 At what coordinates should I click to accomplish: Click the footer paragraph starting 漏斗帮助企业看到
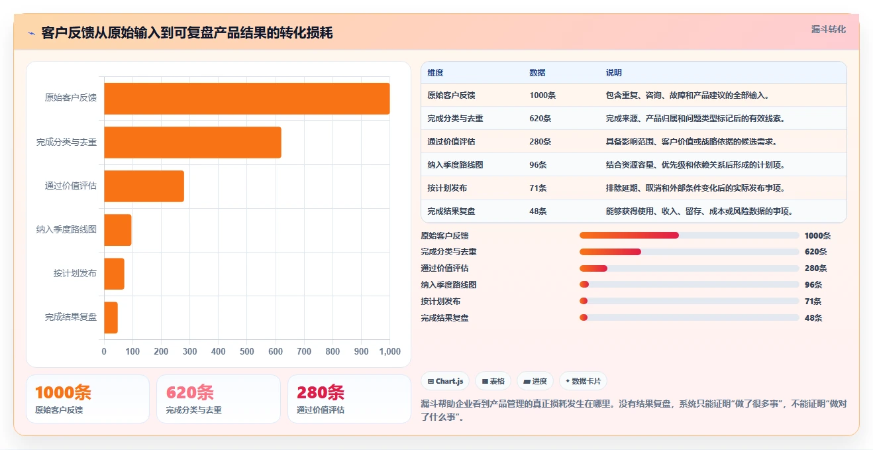click(634, 410)
